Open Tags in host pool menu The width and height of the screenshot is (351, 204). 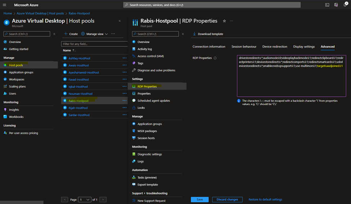point(140,63)
